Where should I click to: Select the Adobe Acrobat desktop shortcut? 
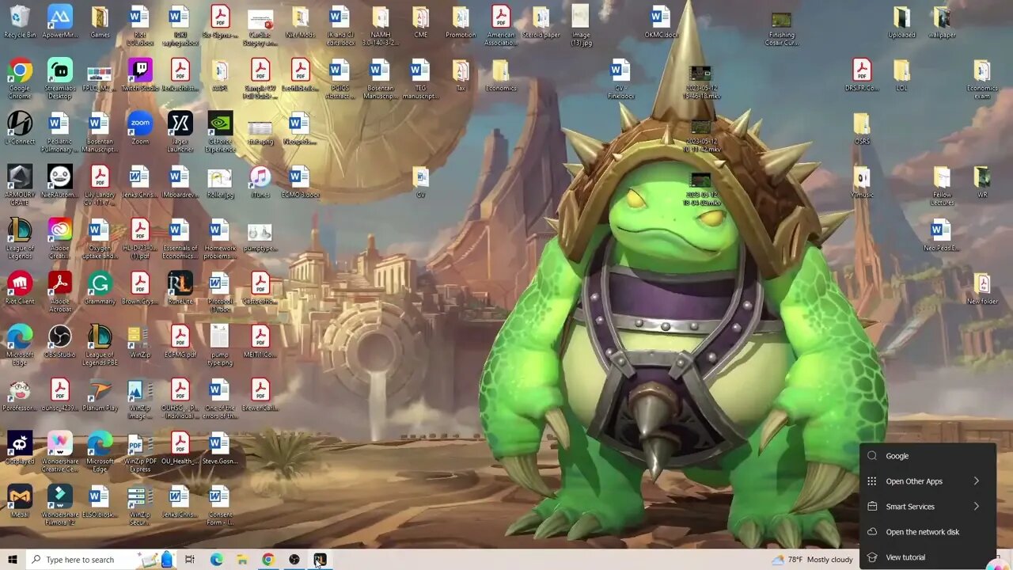tap(60, 291)
